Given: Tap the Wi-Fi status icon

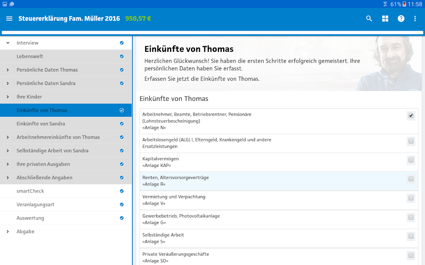Looking at the screenshot, I should click(x=385, y=4).
